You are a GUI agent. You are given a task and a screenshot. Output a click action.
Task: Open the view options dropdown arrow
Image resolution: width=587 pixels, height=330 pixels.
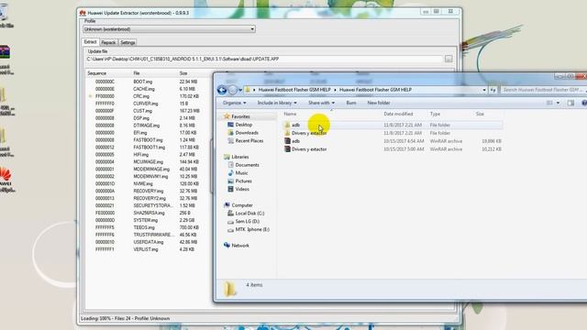tap(558, 103)
